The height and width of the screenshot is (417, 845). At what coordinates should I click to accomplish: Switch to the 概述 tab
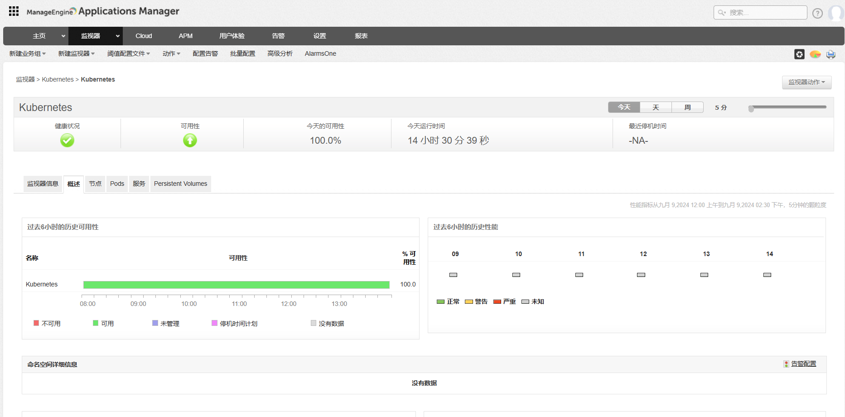73,184
